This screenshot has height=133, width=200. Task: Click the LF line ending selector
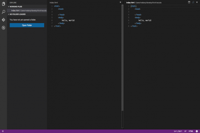click(185, 131)
